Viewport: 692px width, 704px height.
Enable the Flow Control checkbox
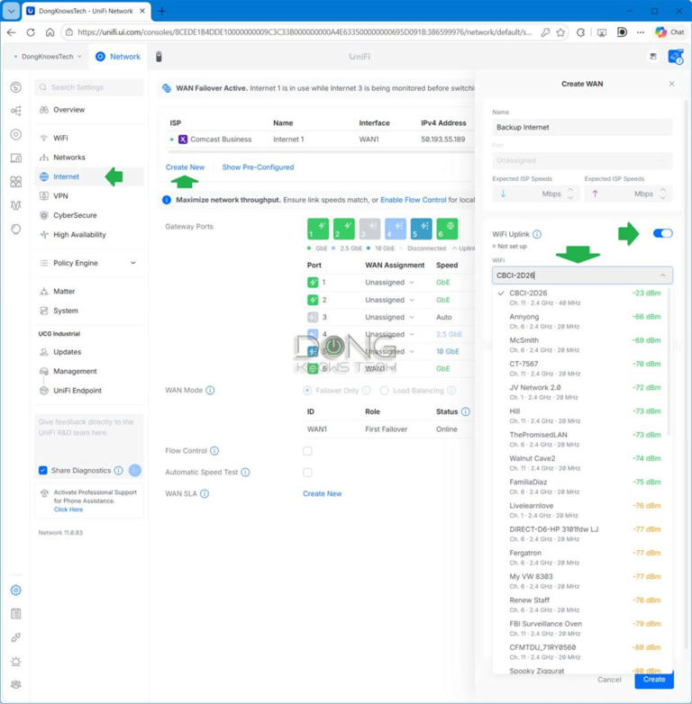(307, 451)
